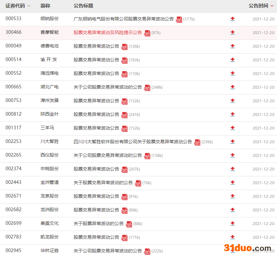Viewport: 277px width, 255px height.
Task: Download the 凯龙股份 announcement file
Action: coord(232,237)
